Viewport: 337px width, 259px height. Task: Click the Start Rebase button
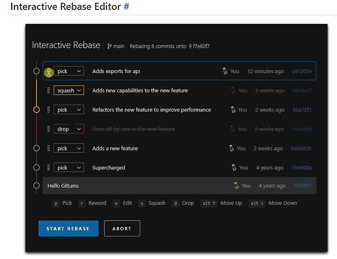(68, 228)
